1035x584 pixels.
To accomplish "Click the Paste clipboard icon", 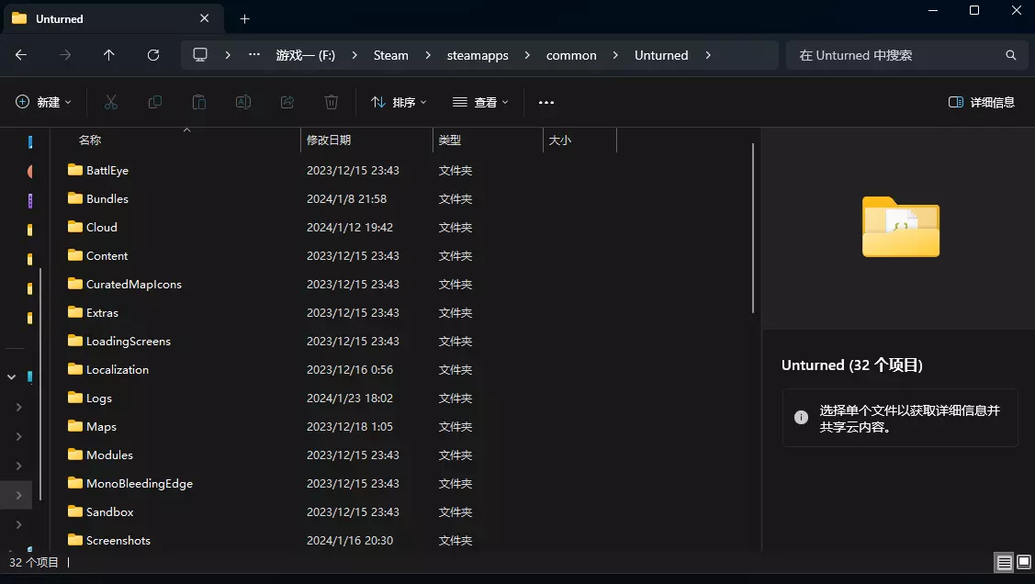I will (x=198, y=102).
